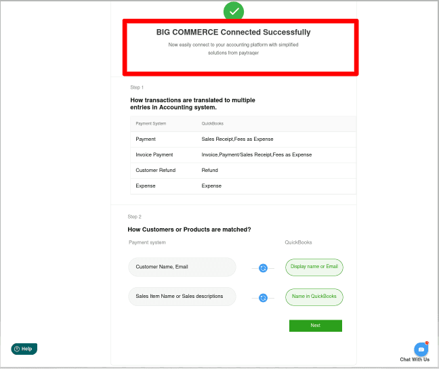Click the Customer Name, Email field

(182, 267)
